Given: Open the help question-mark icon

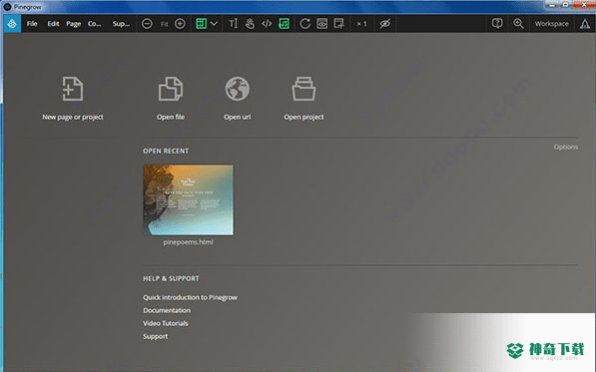Looking at the screenshot, I should click(x=497, y=24).
